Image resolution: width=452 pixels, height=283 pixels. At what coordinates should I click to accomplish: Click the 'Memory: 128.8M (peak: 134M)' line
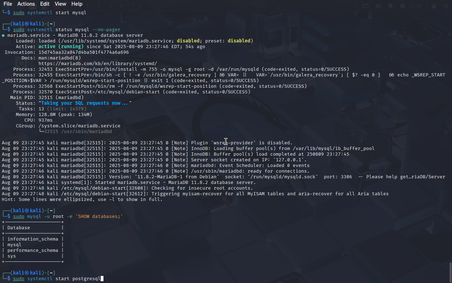point(54,115)
